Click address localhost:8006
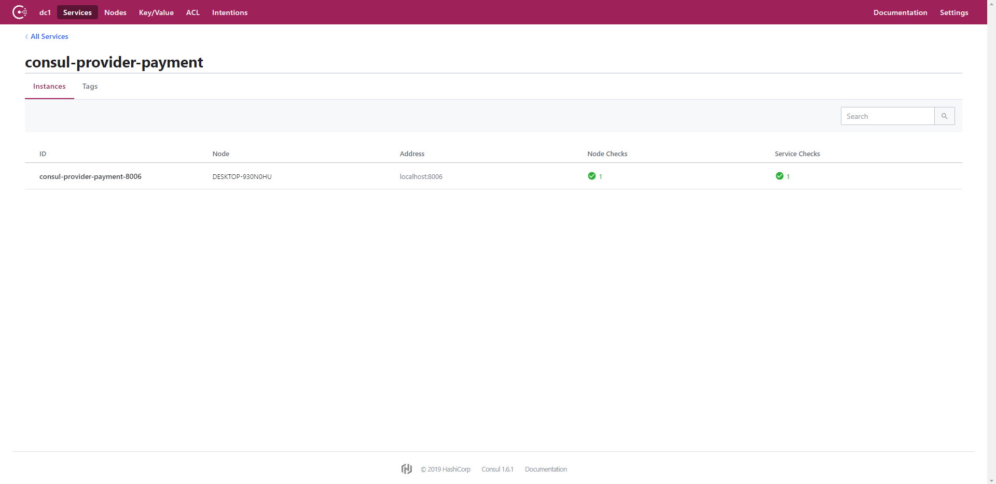The width and height of the screenshot is (996, 484). coord(421,176)
